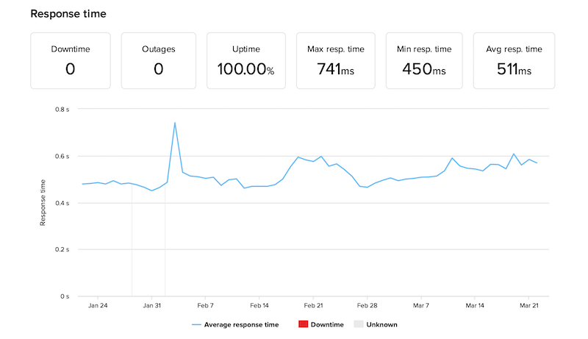Screen dimensions: 588x339
Task: Click the vertical Response time axis title
Action: pos(43,203)
